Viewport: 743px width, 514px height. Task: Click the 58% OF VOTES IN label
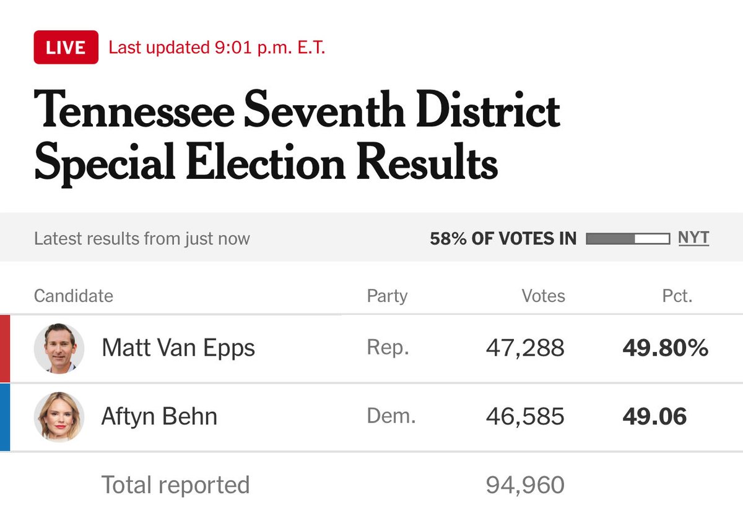click(503, 238)
